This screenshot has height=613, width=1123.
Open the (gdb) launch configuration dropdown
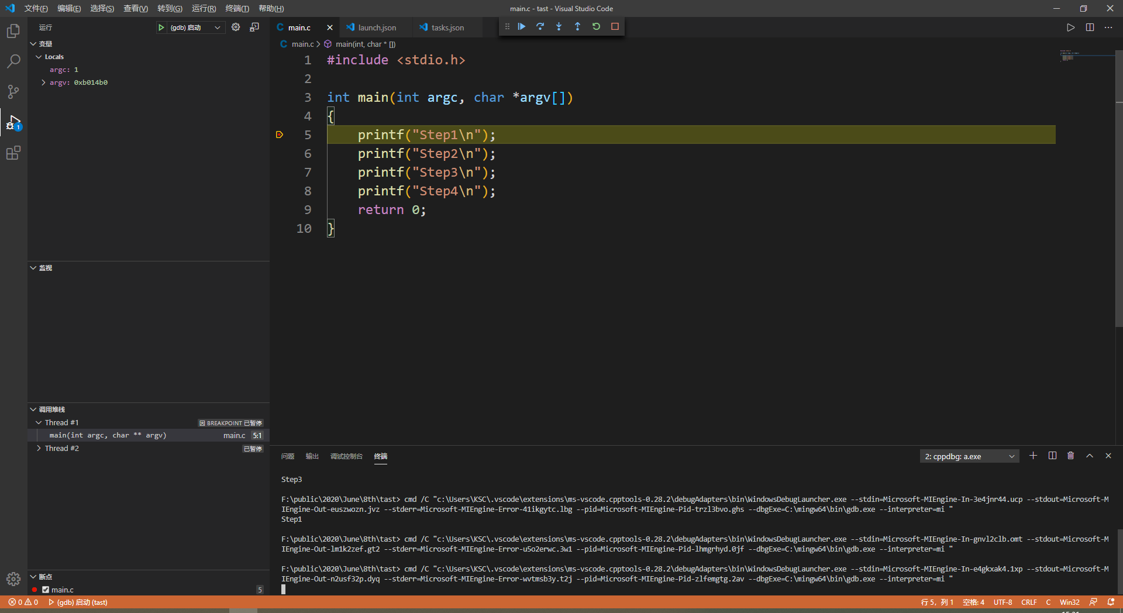coord(197,27)
